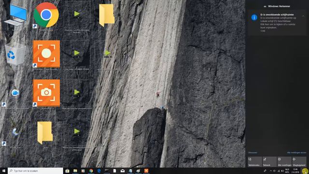Open folder icon in top desktop row
This screenshot has width=309, height=174.
coord(107,15)
